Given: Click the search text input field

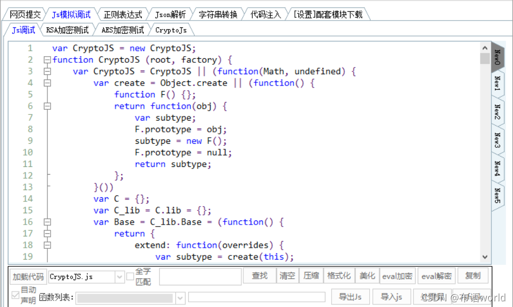Looking at the screenshot, I should coord(200,277).
